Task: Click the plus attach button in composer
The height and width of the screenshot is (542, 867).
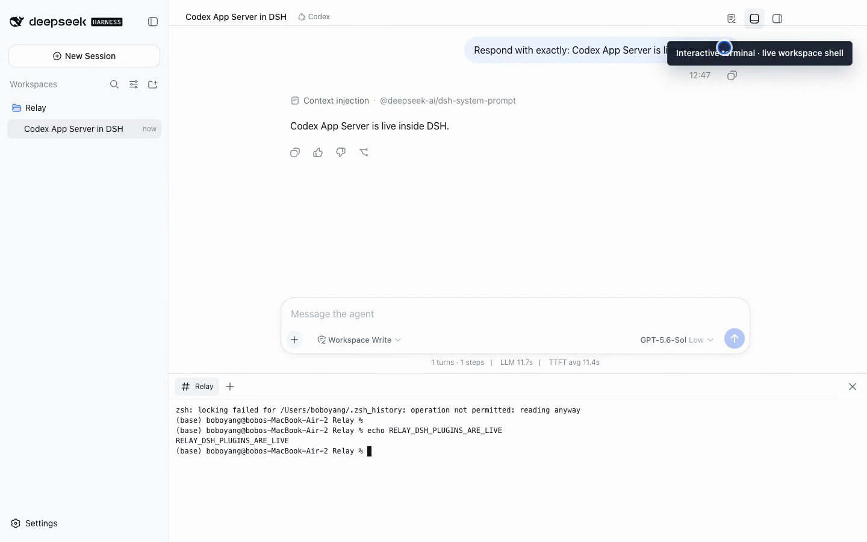Action: pos(294,340)
